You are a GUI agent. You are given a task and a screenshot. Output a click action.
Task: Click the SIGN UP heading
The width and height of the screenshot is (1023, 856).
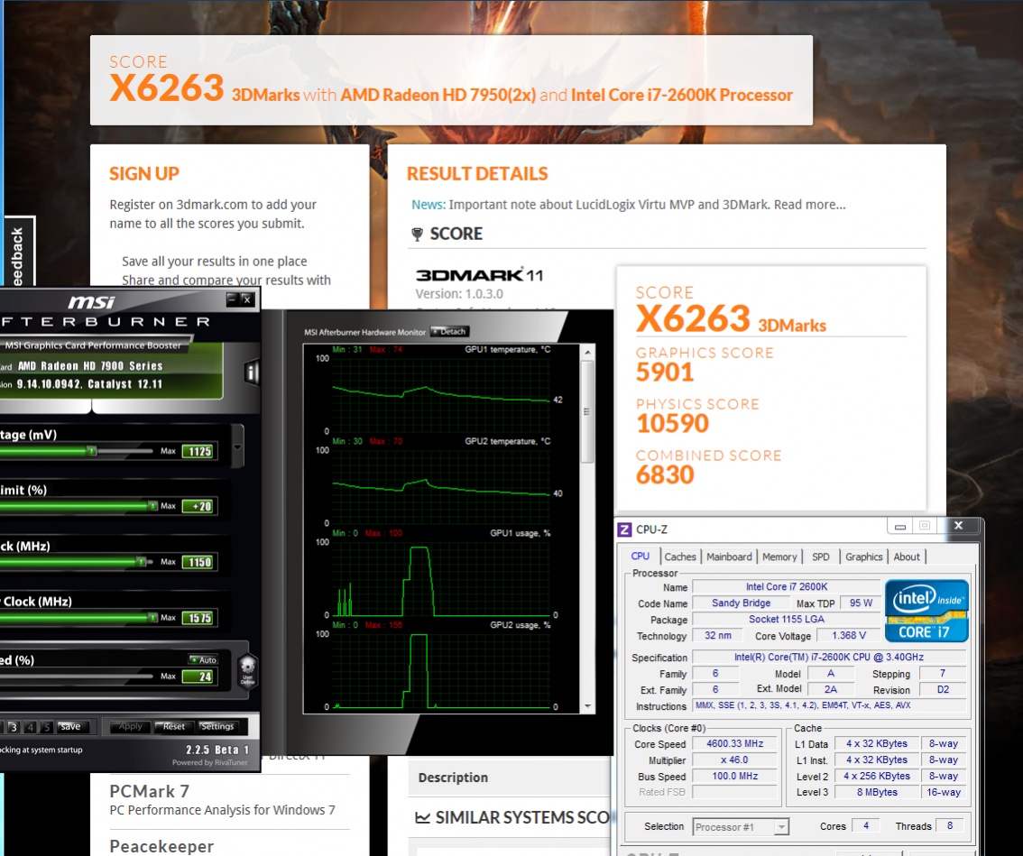click(144, 173)
